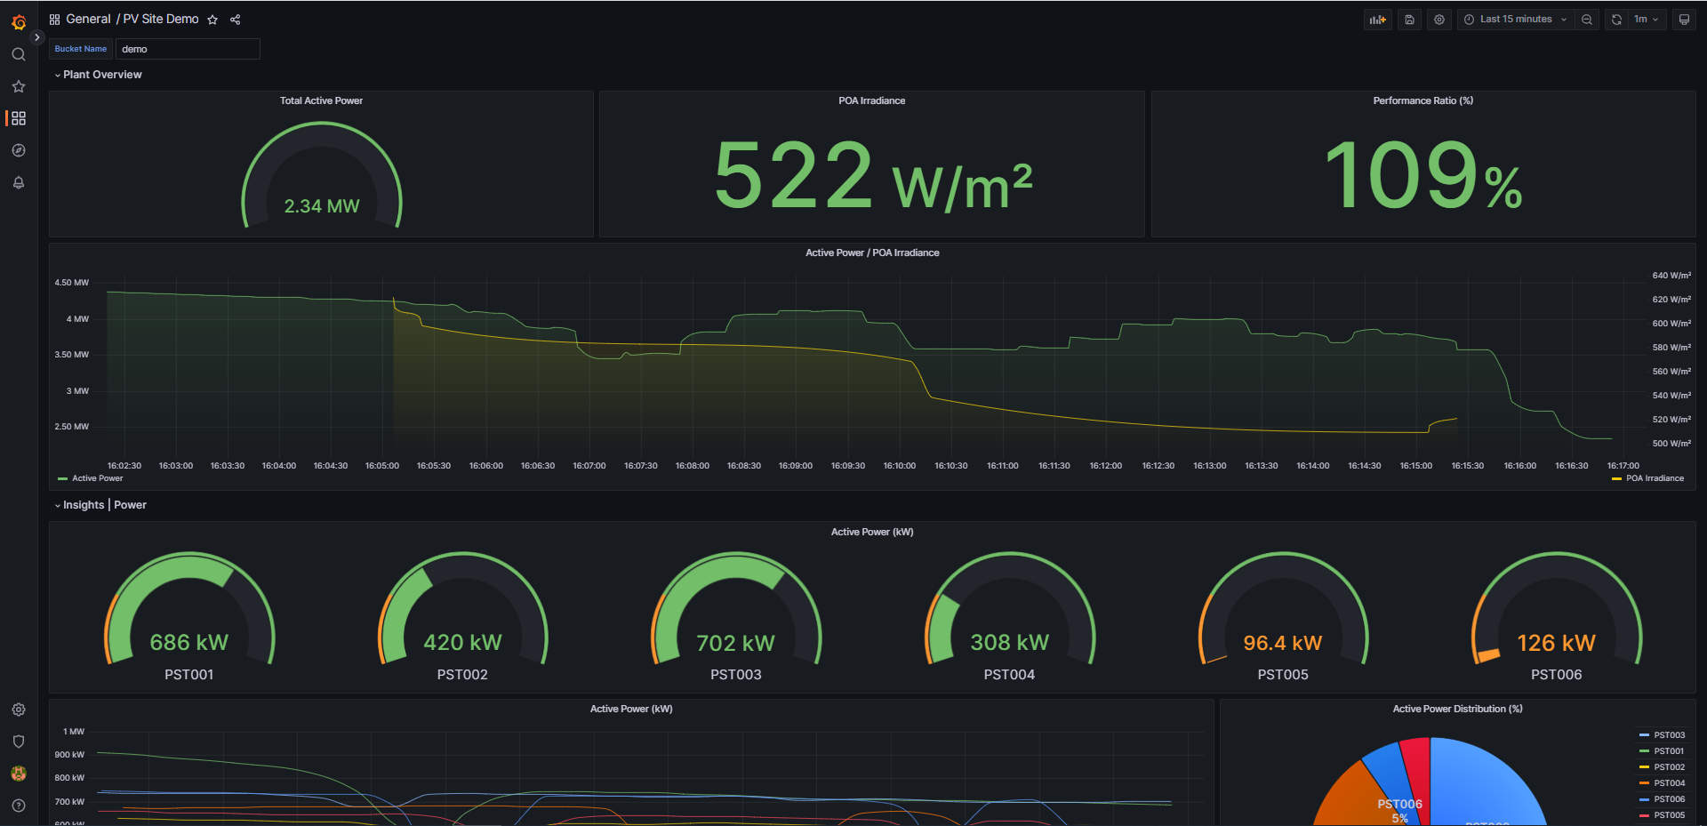The width and height of the screenshot is (1707, 826).
Task: Zoom out the time range
Action: (1587, 20)
